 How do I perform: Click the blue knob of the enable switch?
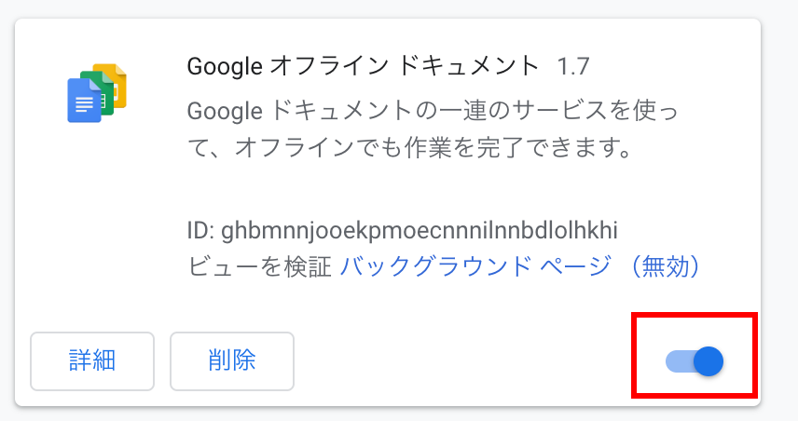pos(709,361)
